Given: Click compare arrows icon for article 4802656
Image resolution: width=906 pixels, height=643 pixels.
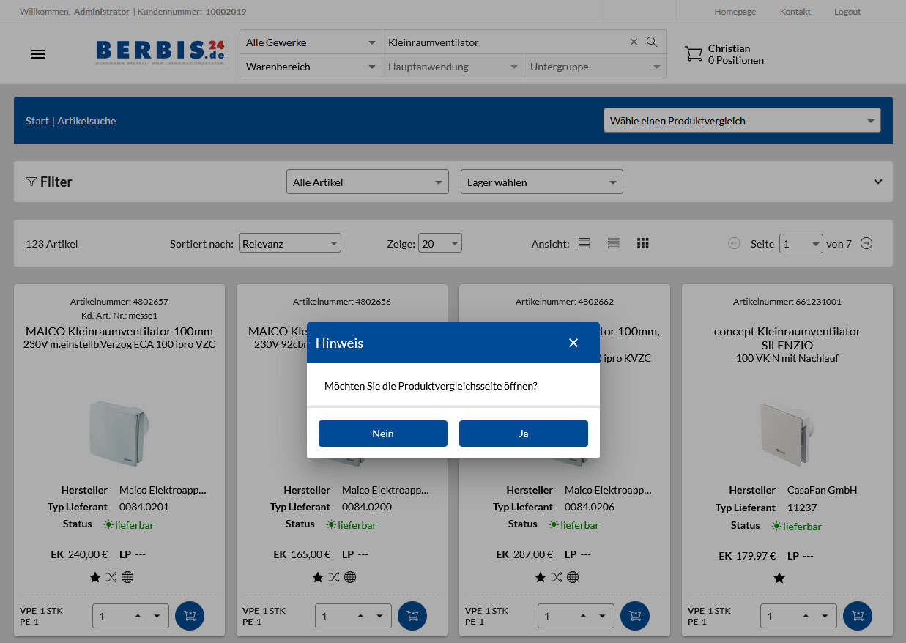Looking at the screenshot, I should (333, 577).
